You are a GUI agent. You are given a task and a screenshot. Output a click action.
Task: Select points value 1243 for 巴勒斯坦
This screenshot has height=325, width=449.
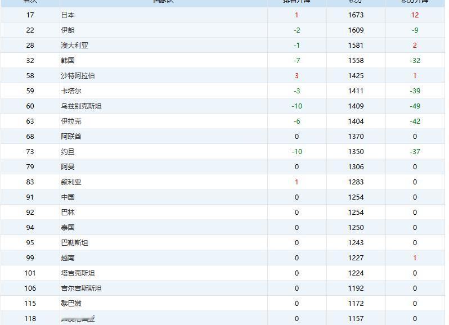356,242
